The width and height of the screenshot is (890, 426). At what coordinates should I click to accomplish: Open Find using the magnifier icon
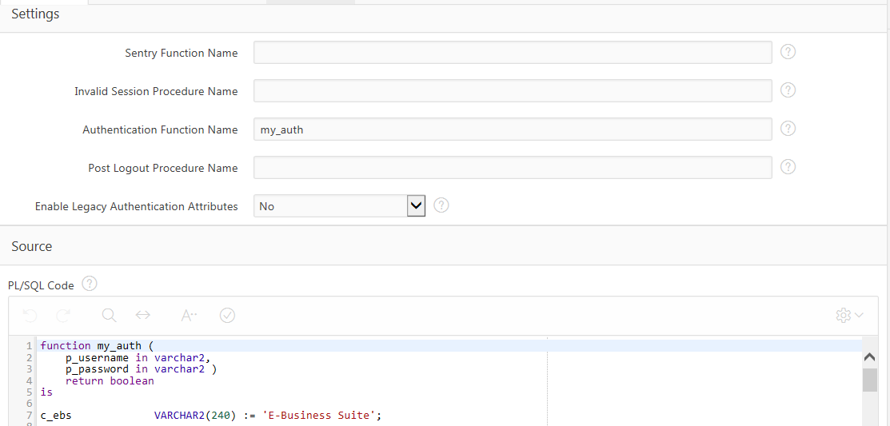[x=110, y=316]
